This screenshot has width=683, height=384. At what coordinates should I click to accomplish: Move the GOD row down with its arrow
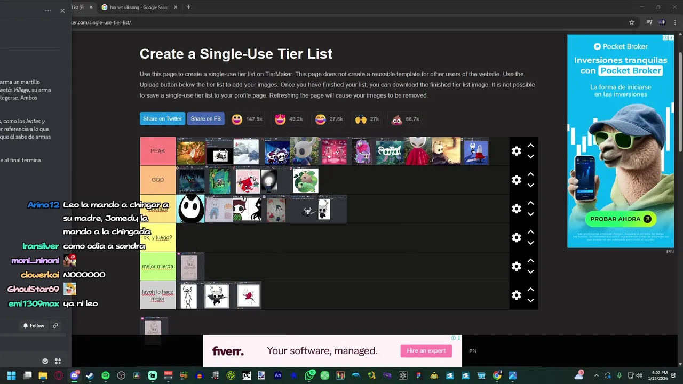click(x=530, y=186)
